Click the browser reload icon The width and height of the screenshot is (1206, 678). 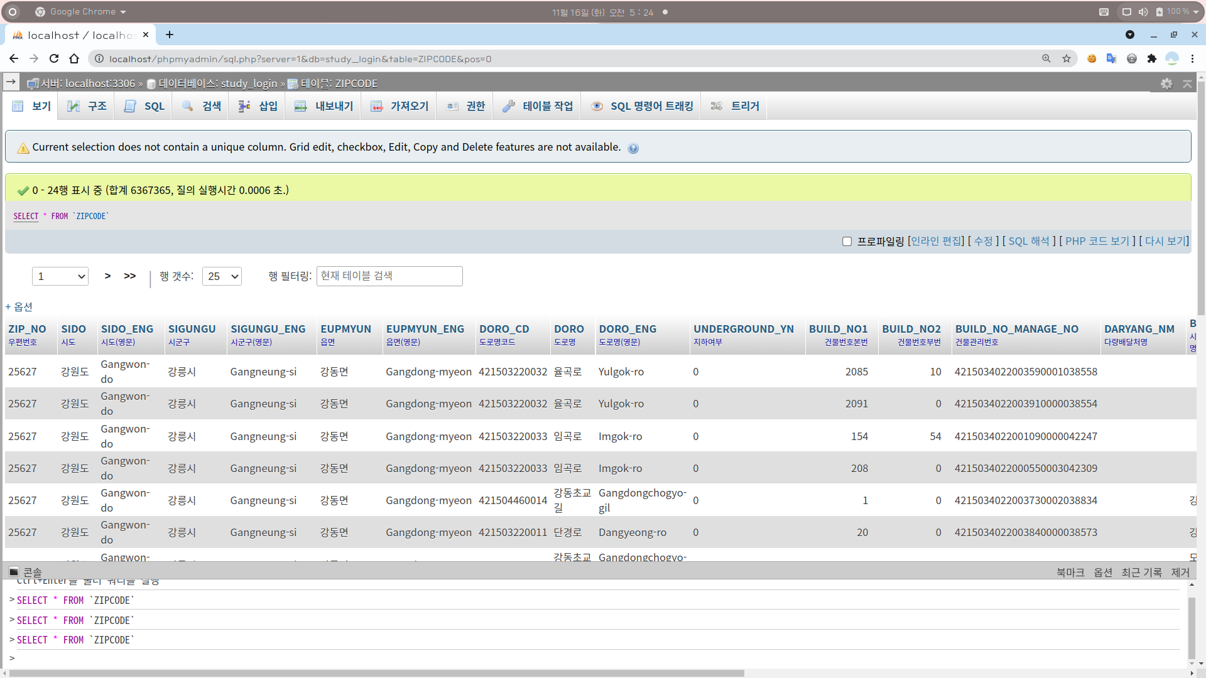pos(54,58)
